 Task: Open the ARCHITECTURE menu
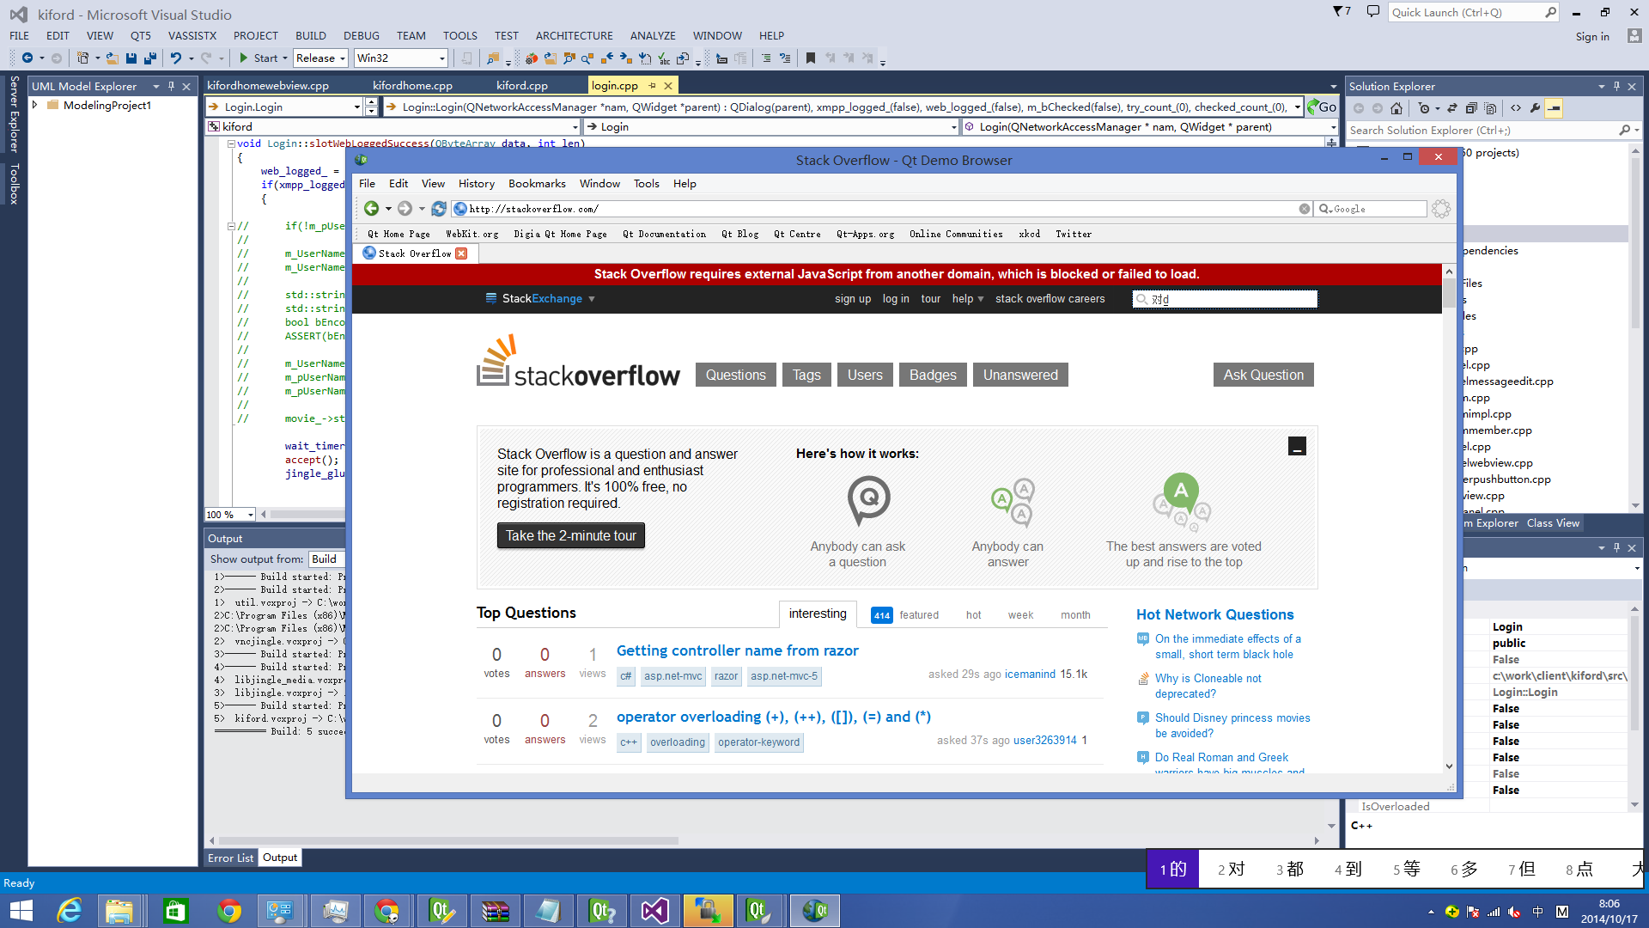coord(574,35)
